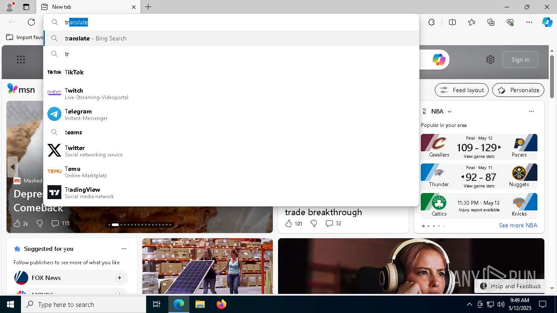This screenshot has height=313, width=557.
Task: Open the notification center icon
Action: click(543, 304)
